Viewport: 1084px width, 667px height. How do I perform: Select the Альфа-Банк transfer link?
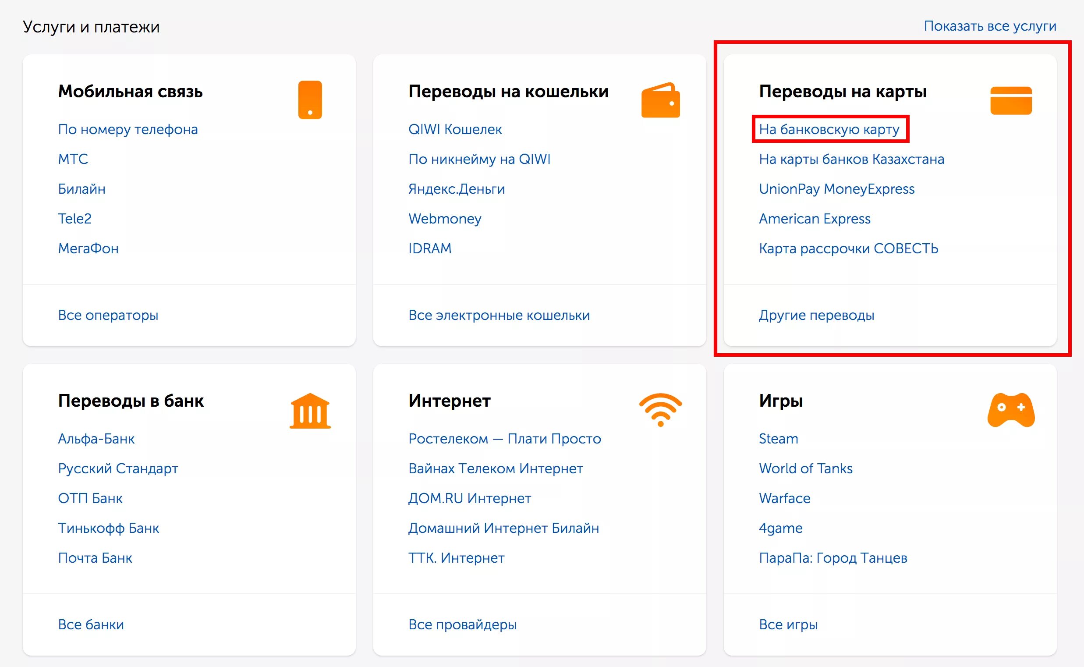pos(96,439)
